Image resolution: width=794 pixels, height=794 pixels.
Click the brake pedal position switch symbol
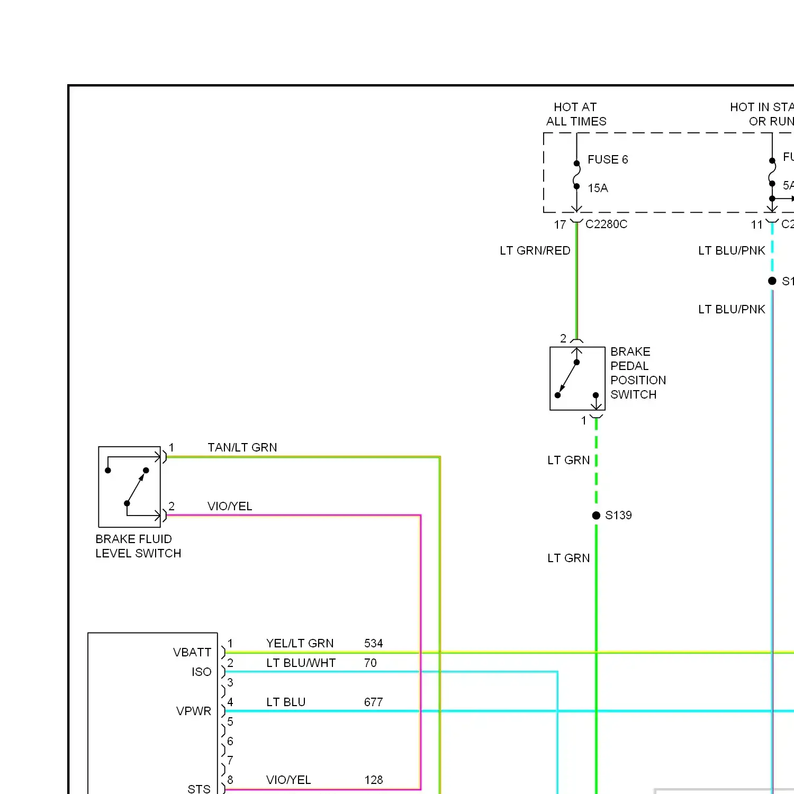coord(578,378)
